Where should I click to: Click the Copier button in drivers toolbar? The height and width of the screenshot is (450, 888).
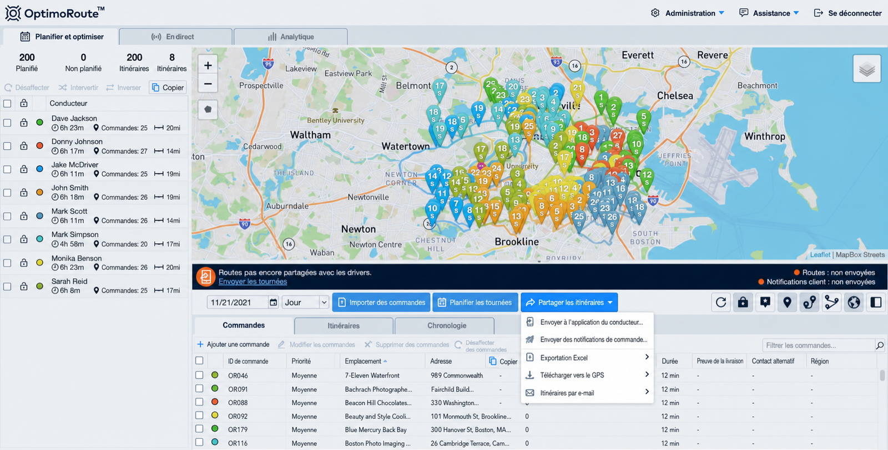[168, 88]
